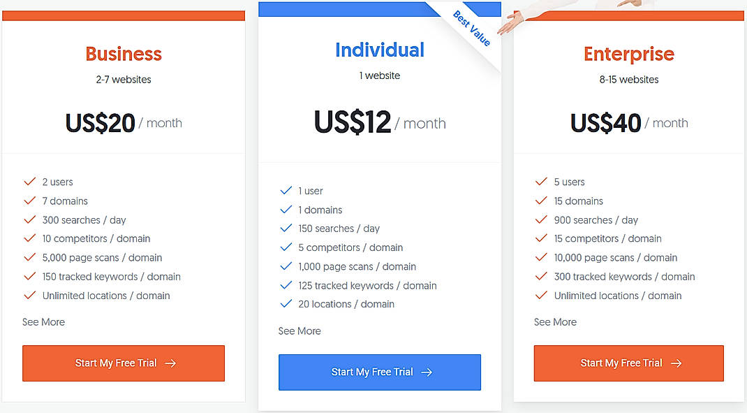This screenshot has width=747, height=413.
Task: Open See More under the Business plan
Action: point(43,321)
